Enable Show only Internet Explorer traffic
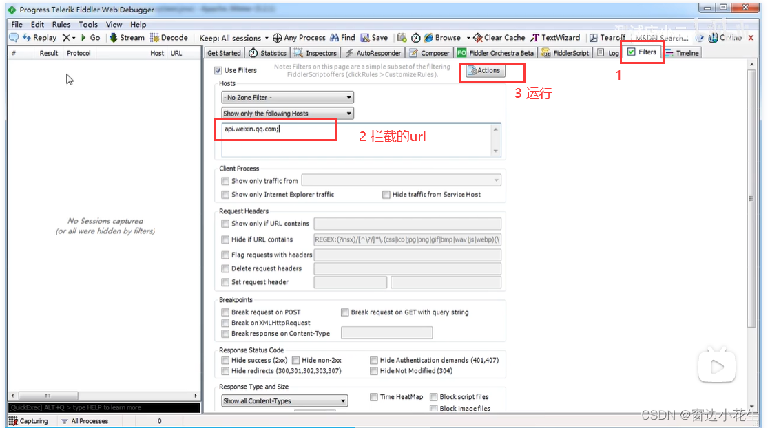Viewport: 770px width, 428px height. pos(225,195)
